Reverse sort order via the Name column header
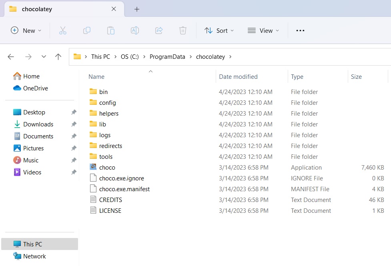This screenshot has height=266, width=391. pyautogui.click(x=96, y=76)
